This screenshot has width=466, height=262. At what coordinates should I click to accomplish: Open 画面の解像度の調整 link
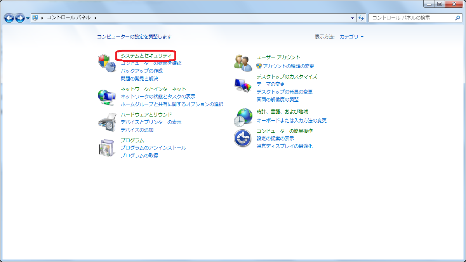point(277,100)
